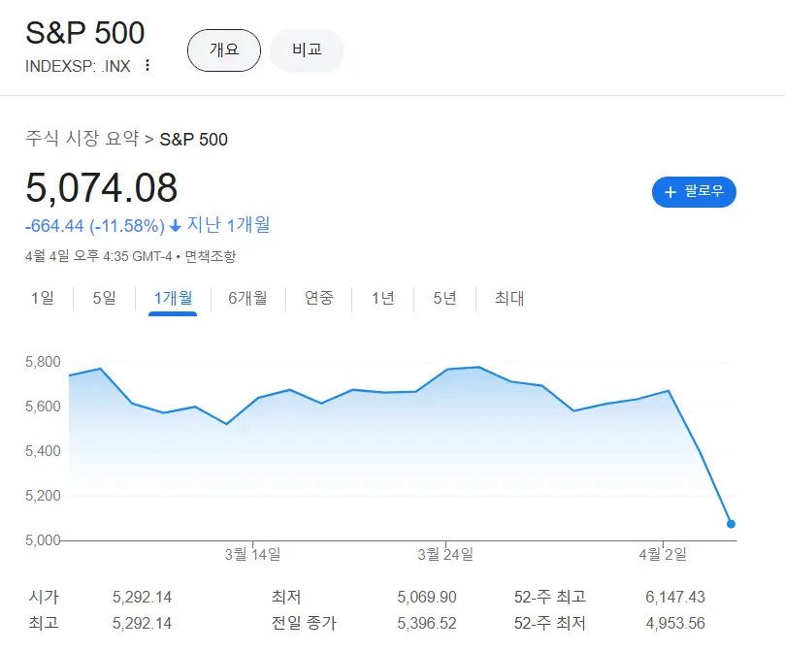Open the three-dot menu next to INDEXSP: .INX
785x651 pixels.
(147, 66)
